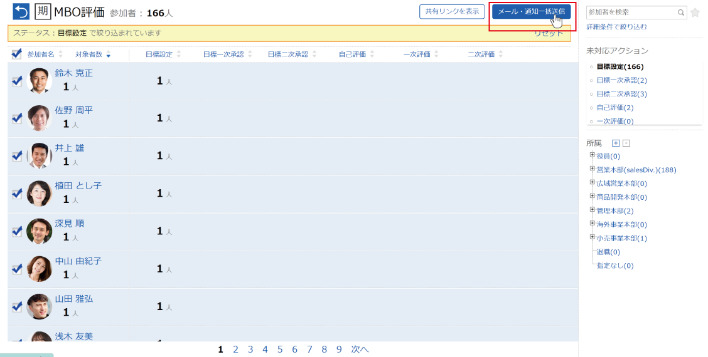708x357 pixels.
Task: Uncheck 佐野 周平's row checkbox
Action: click(17, 118)
